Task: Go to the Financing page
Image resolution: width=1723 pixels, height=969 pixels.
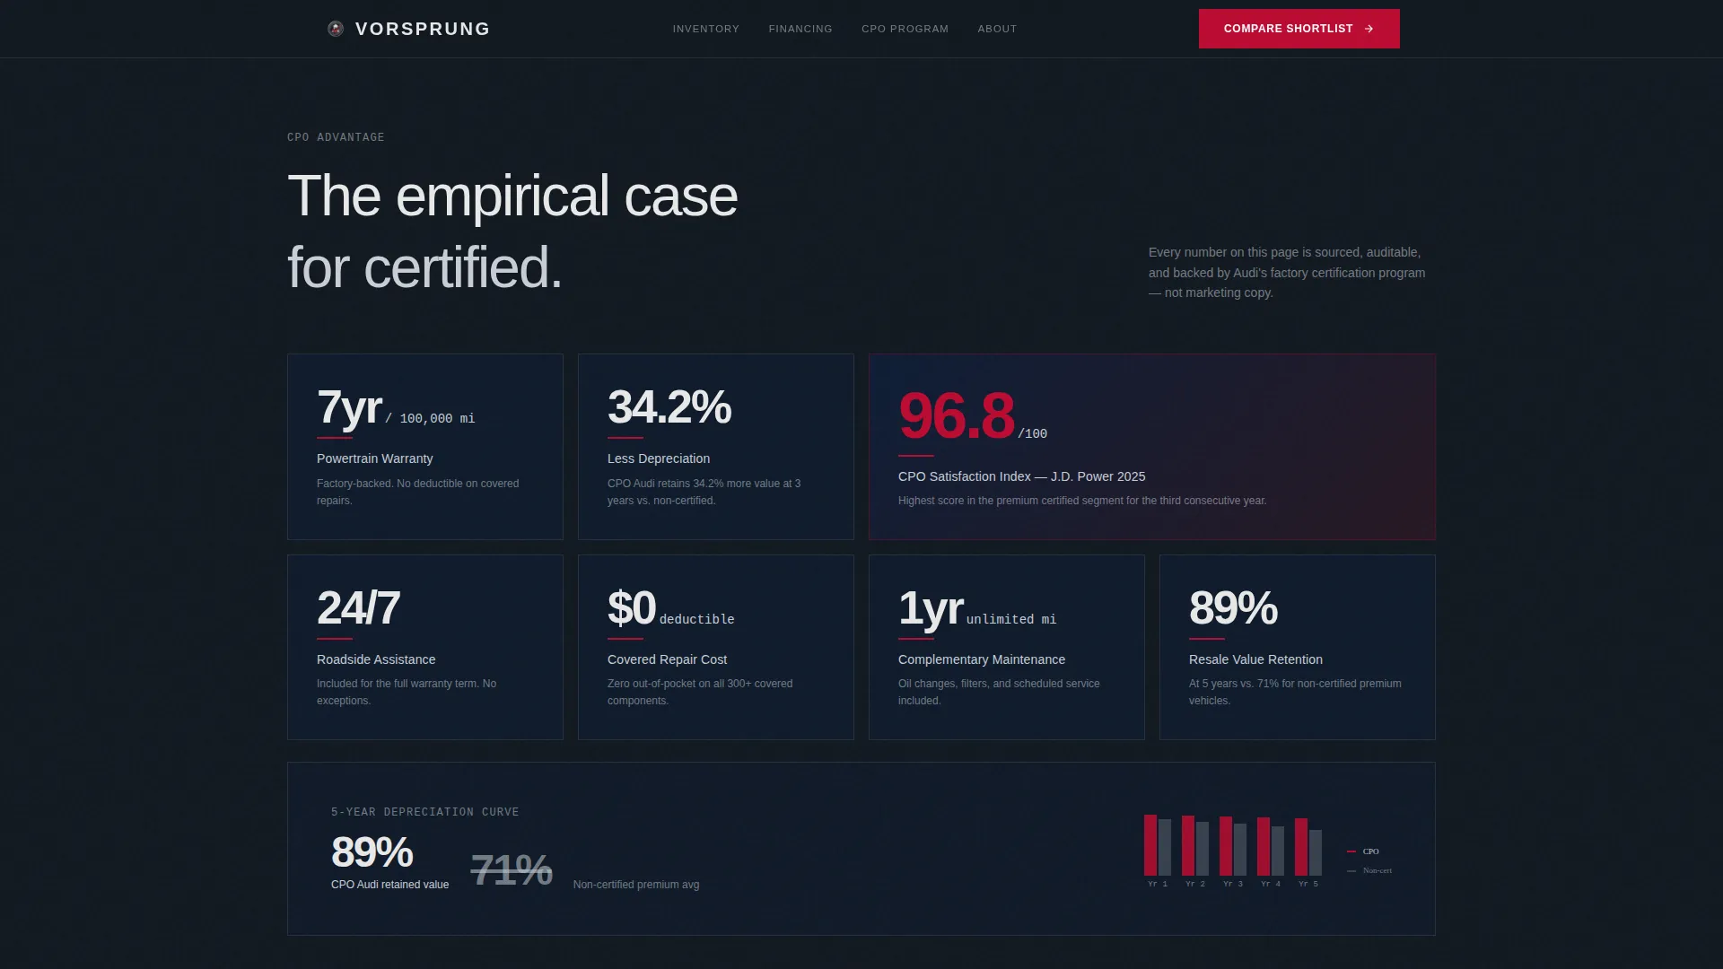Action: click(x=800, y=29)
